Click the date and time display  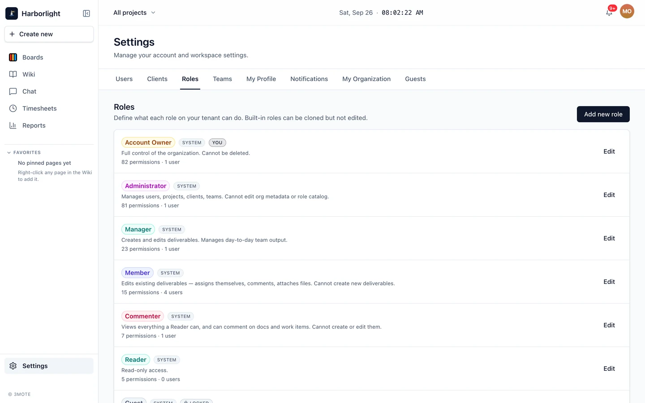[381, 13]
